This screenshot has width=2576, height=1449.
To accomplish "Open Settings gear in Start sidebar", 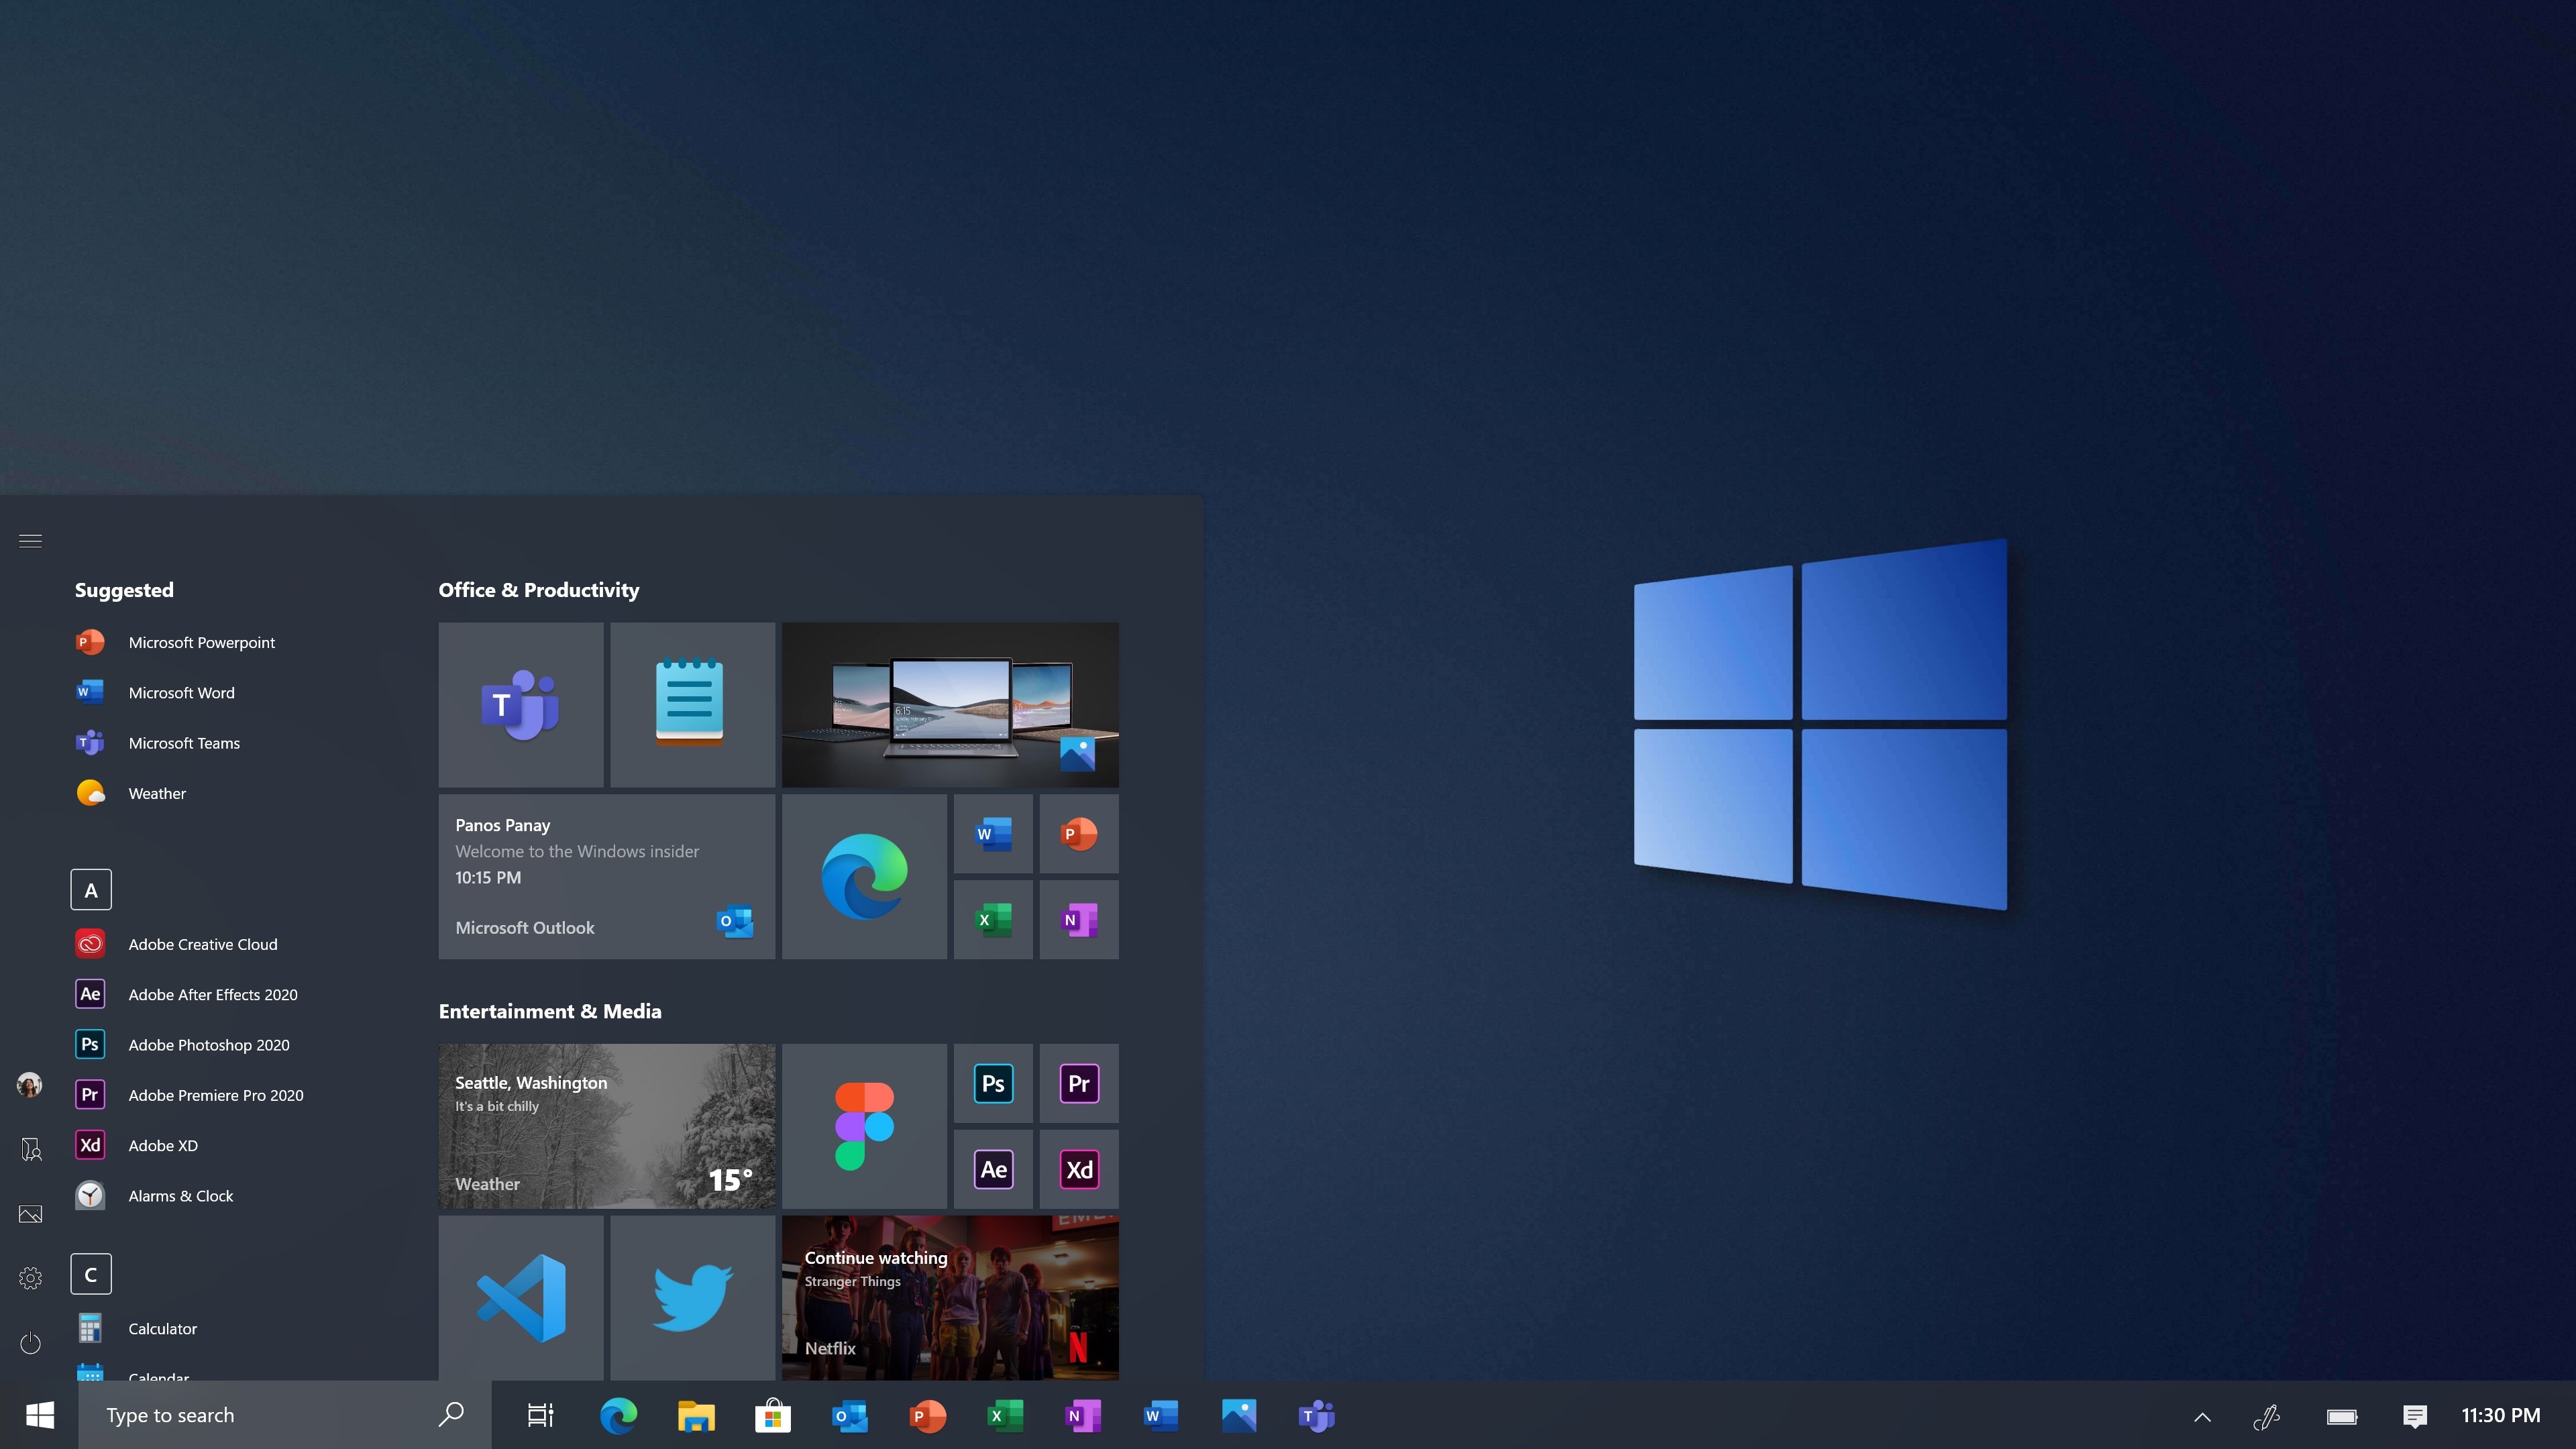I will (x=31, y=1278).
